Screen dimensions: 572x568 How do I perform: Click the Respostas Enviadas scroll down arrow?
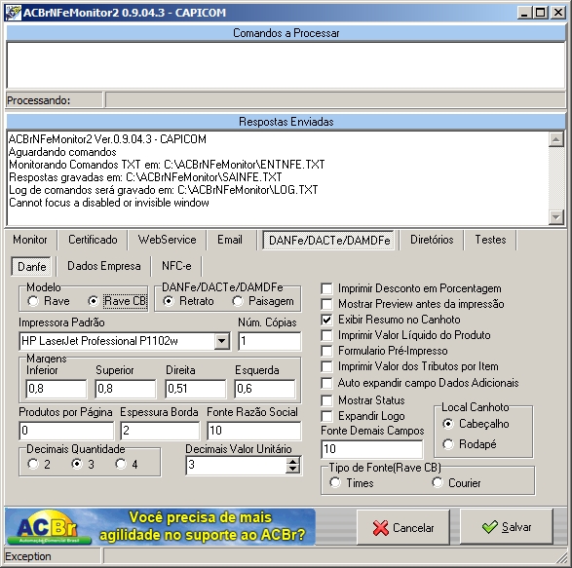(556, 217)
